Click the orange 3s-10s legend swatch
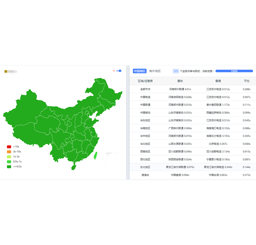256x245 pixels. pyautogui.click(x=9, y=152)
